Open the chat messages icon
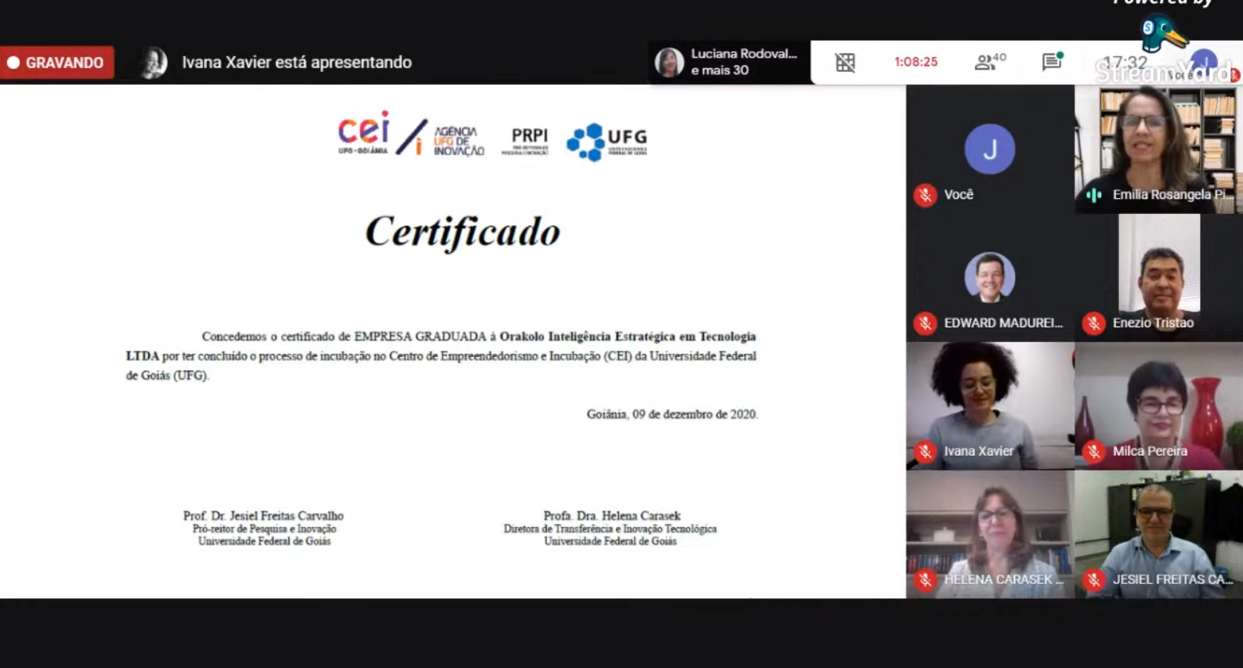 coord(1052,62)
